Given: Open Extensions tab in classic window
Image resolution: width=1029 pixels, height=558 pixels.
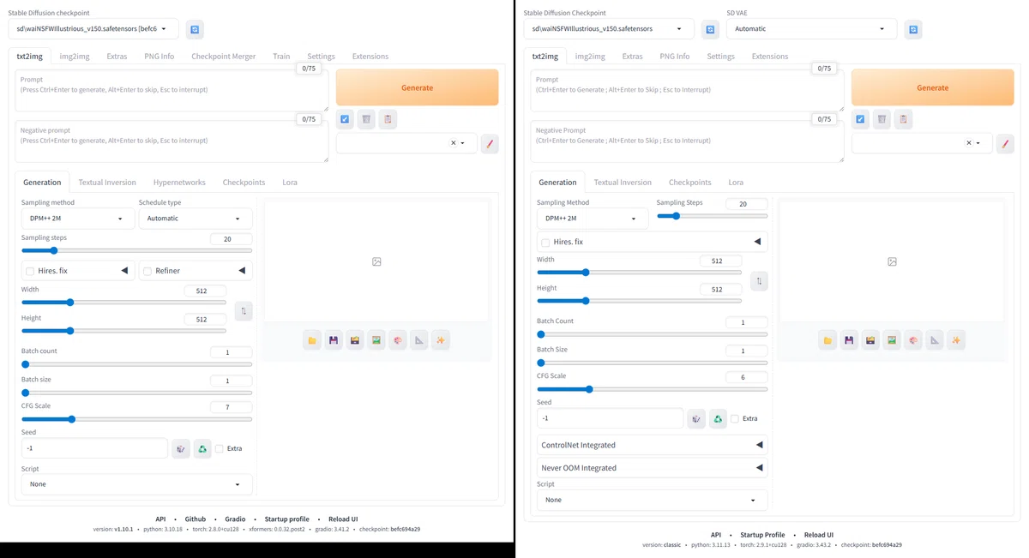Looking at the screenshot, I should click(770, 57).
